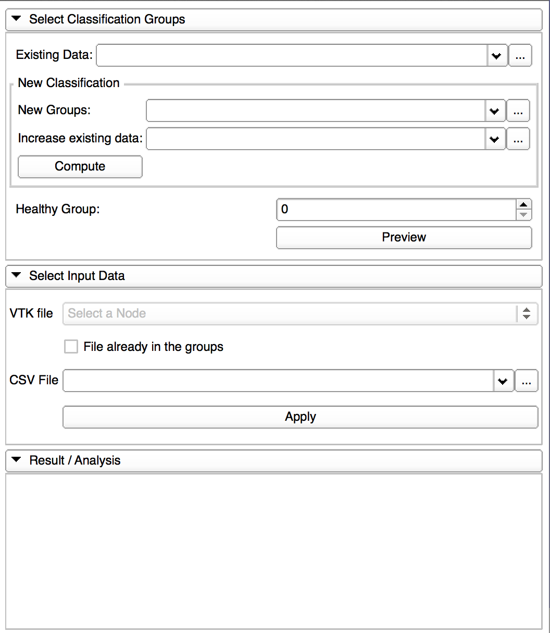Open Increase existing data dropdown arrow
This screenshot has height=633, width=550.
[494, 139]
